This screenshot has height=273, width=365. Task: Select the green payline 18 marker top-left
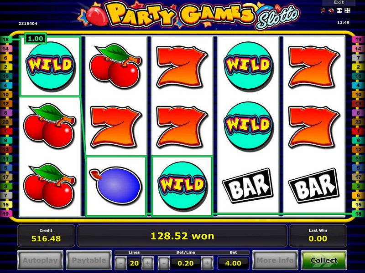pyautogui.click(x=5, y=40)
